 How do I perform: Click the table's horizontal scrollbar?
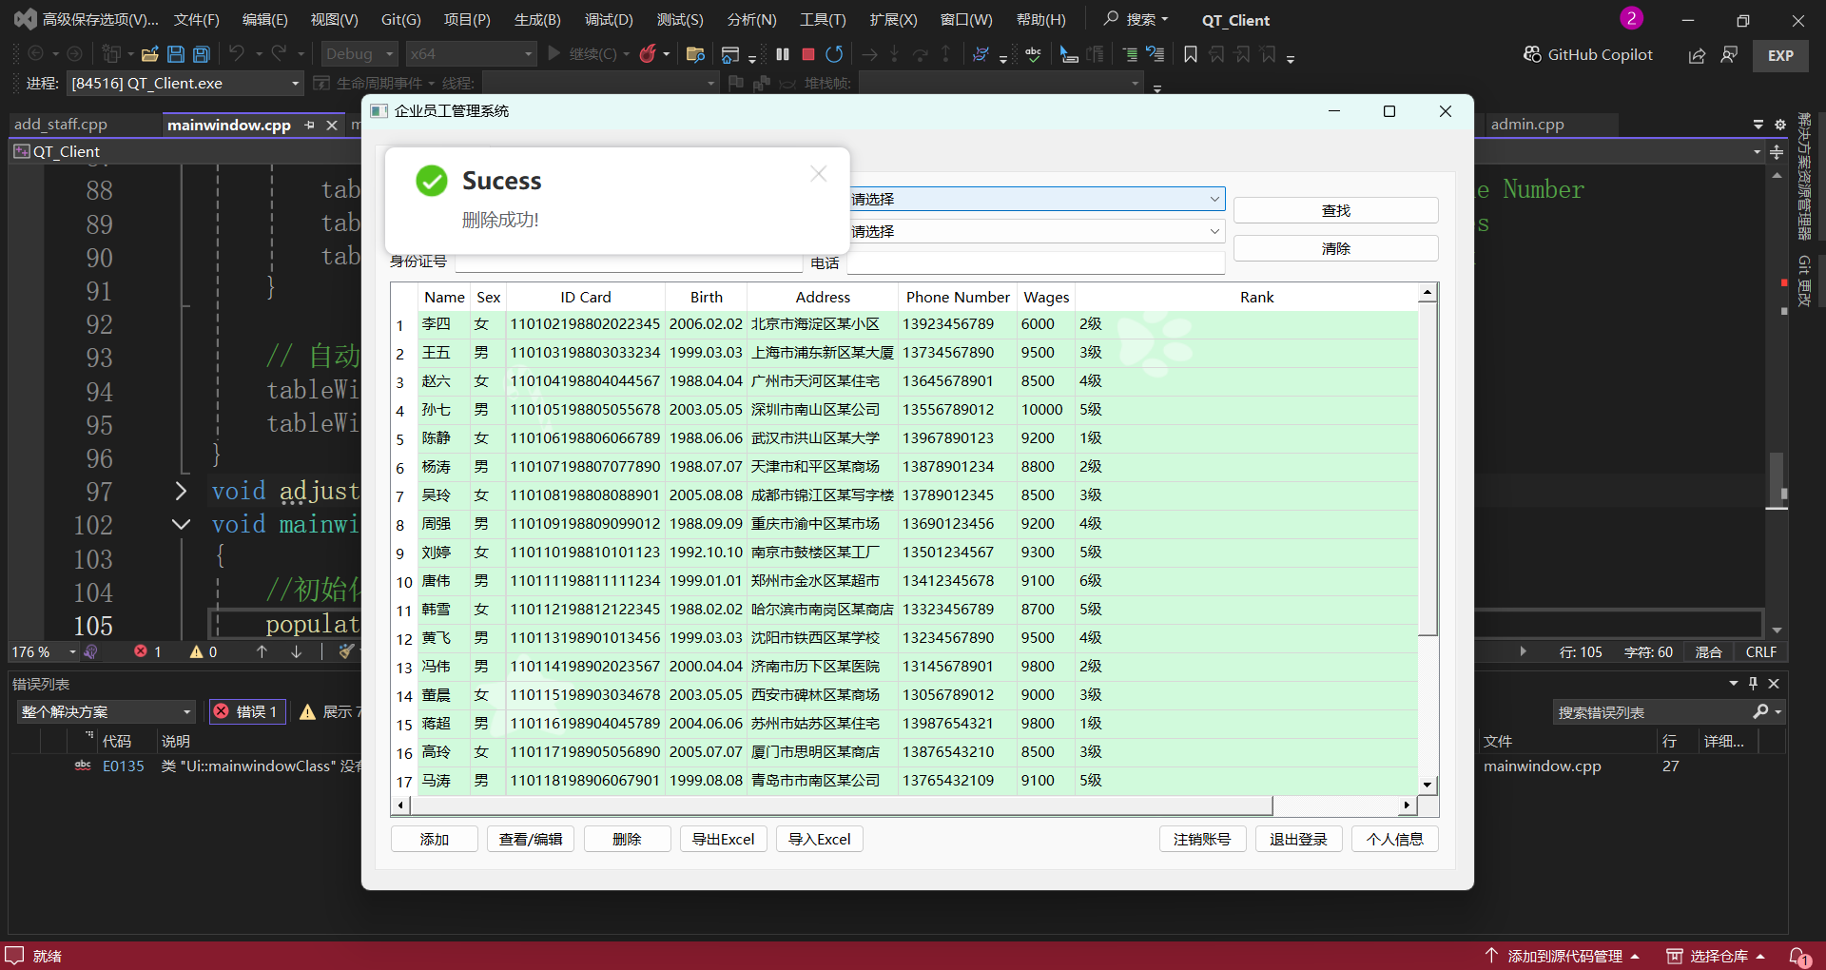tap(841, 805)
